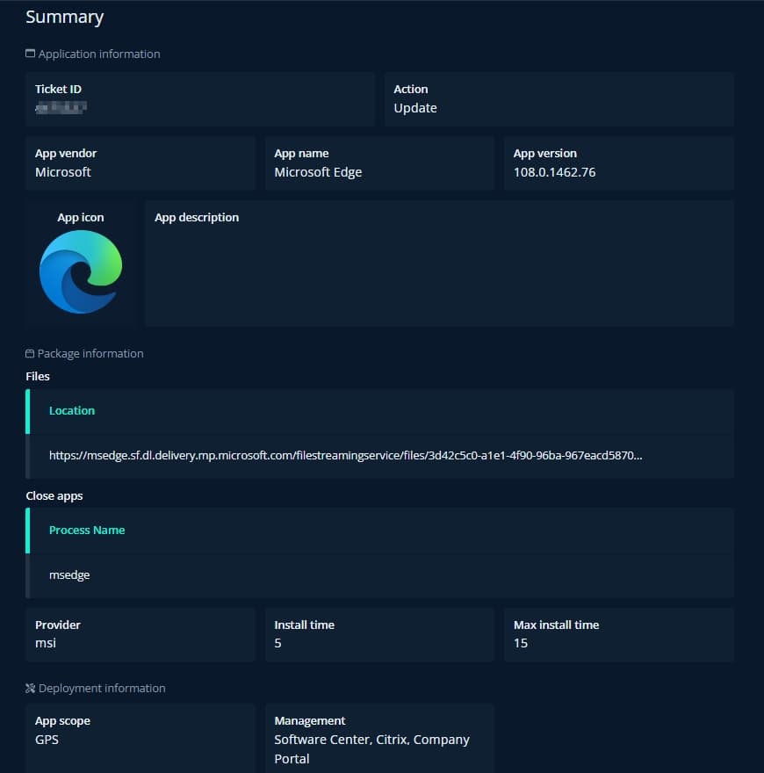The image size is (764, 773).
Task: Open the msedge delivery file URL
Action: tap(345, 456)
